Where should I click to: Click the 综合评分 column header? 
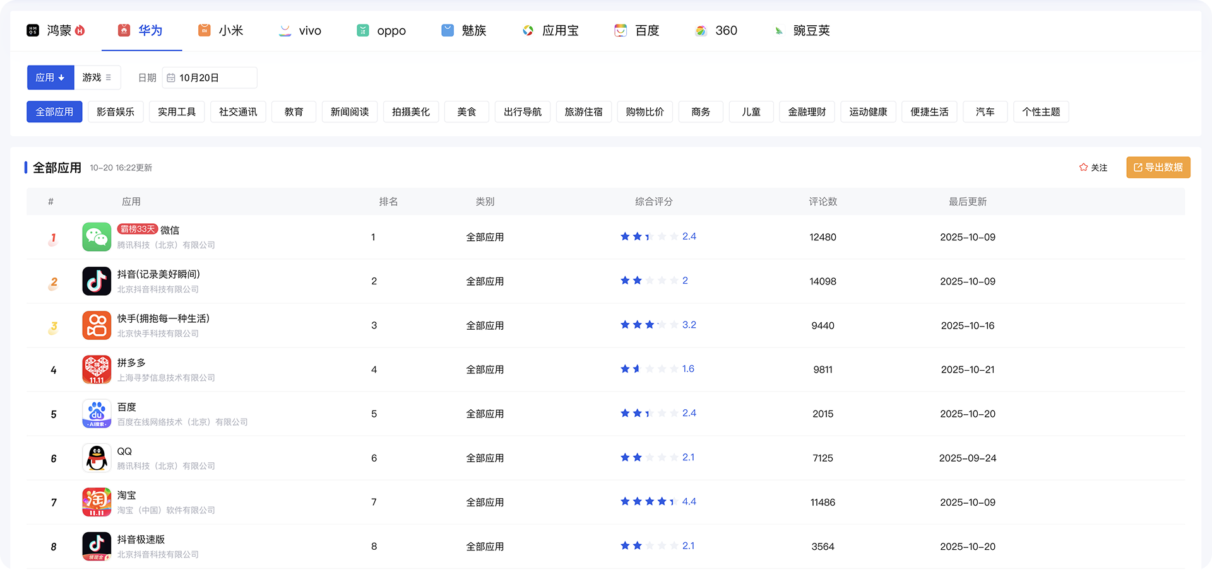(x=653, y=202)
